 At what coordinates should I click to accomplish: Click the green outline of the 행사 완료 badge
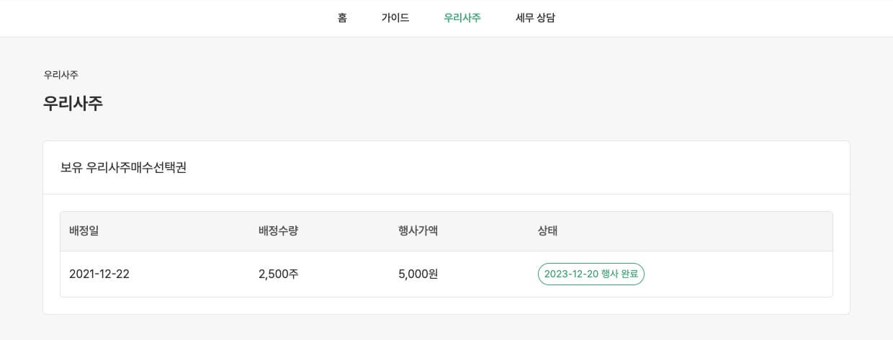[539, 274]
